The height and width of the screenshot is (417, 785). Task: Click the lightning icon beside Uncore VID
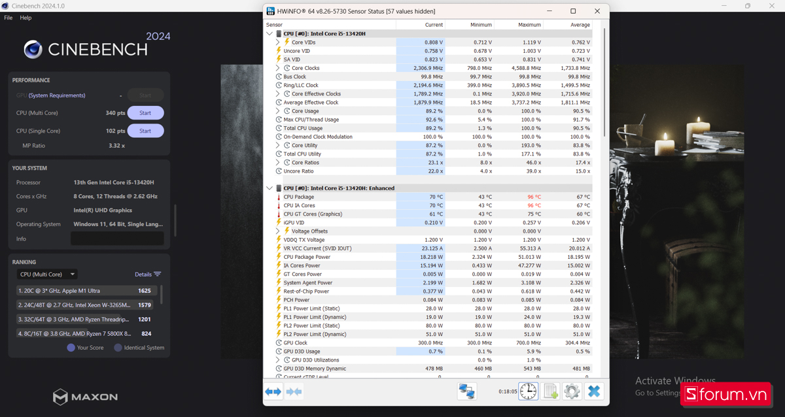tap(279, 50)
